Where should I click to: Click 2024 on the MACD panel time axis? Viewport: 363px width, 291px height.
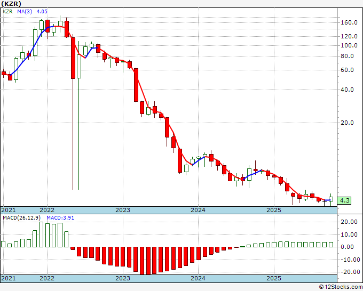point(198,278)
